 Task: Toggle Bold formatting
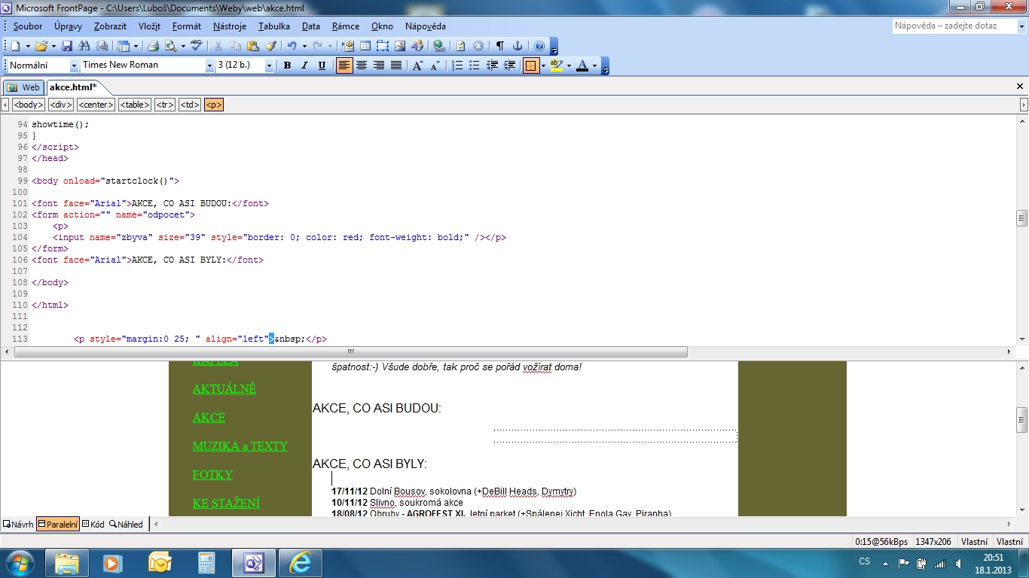click(x=287, y=65)
